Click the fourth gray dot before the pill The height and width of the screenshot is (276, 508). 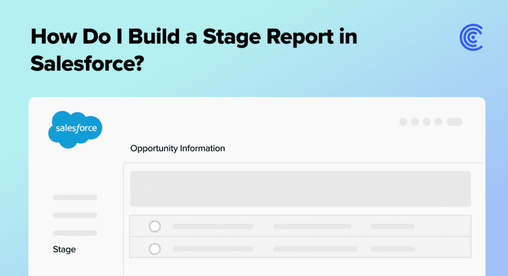[439, 122]
